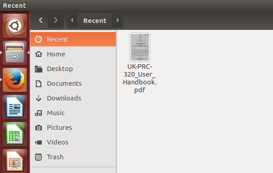Open the Downloads folder

73,98
